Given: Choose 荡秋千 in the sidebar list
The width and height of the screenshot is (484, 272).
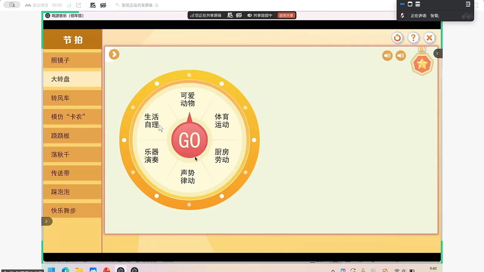Looking at the screenshot, I should coord(72,155).
